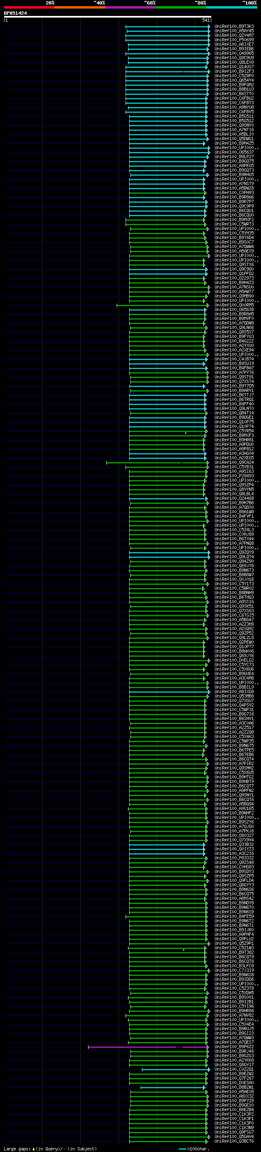Click the short cyan B8B2W1 alignment bar
The height and width of the screenshot is (1152, 261).
(173, 1087)
